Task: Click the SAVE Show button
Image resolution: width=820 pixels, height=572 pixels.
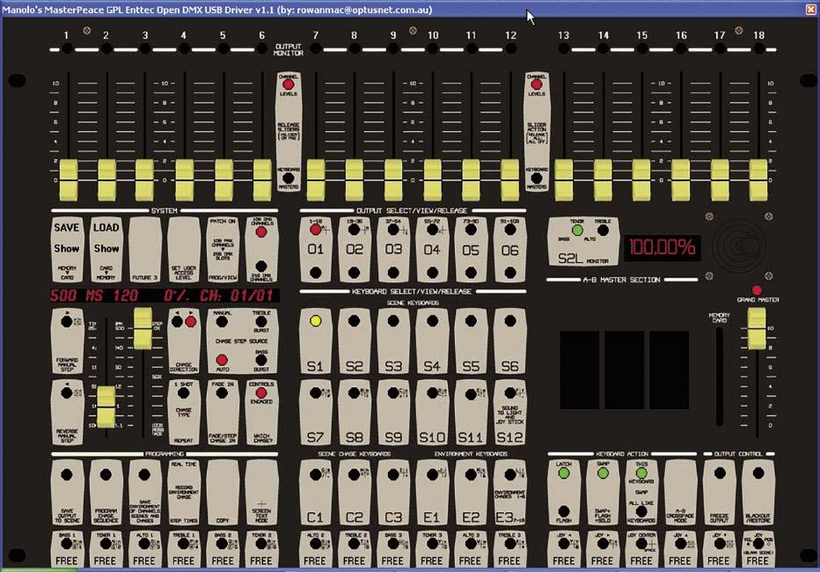Action: (x=67, y=249)
